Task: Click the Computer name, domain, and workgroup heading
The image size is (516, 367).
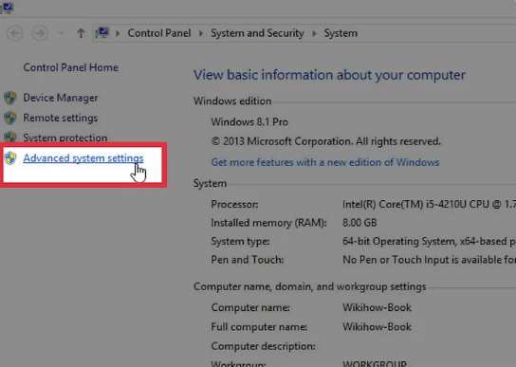Action: (x=309, y=286)
